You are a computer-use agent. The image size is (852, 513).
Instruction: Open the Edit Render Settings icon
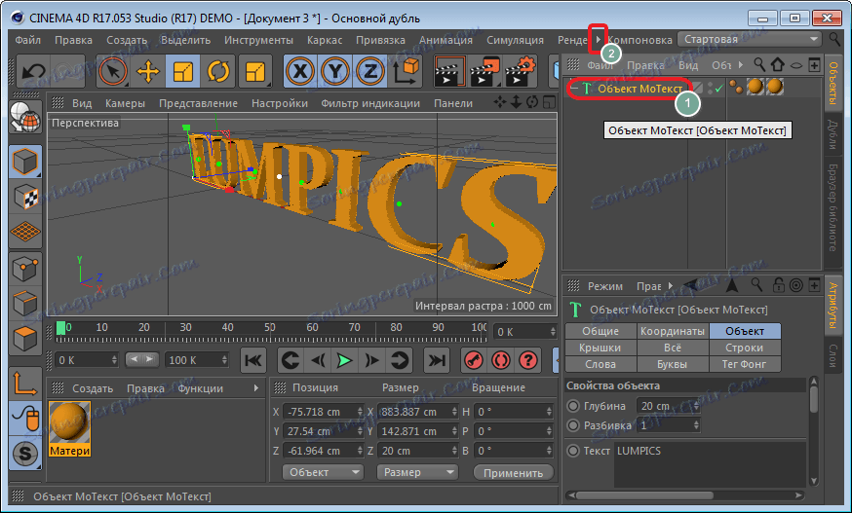click(x=522, y=71)
